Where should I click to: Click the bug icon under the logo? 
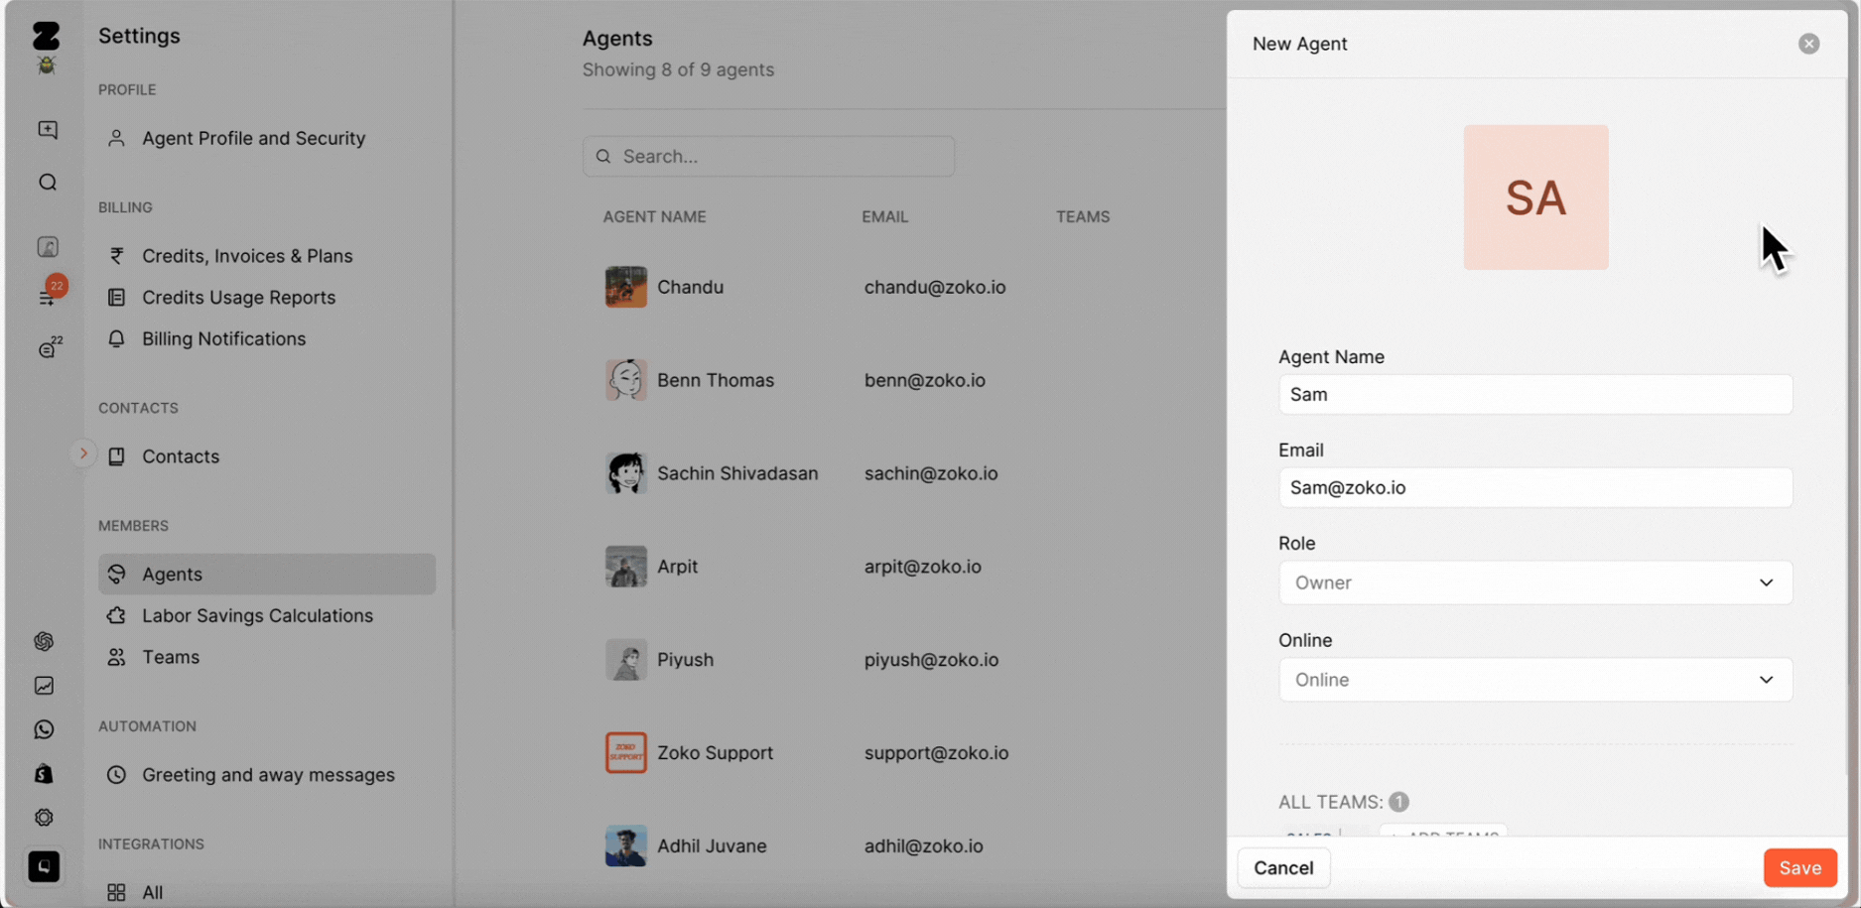46,66
